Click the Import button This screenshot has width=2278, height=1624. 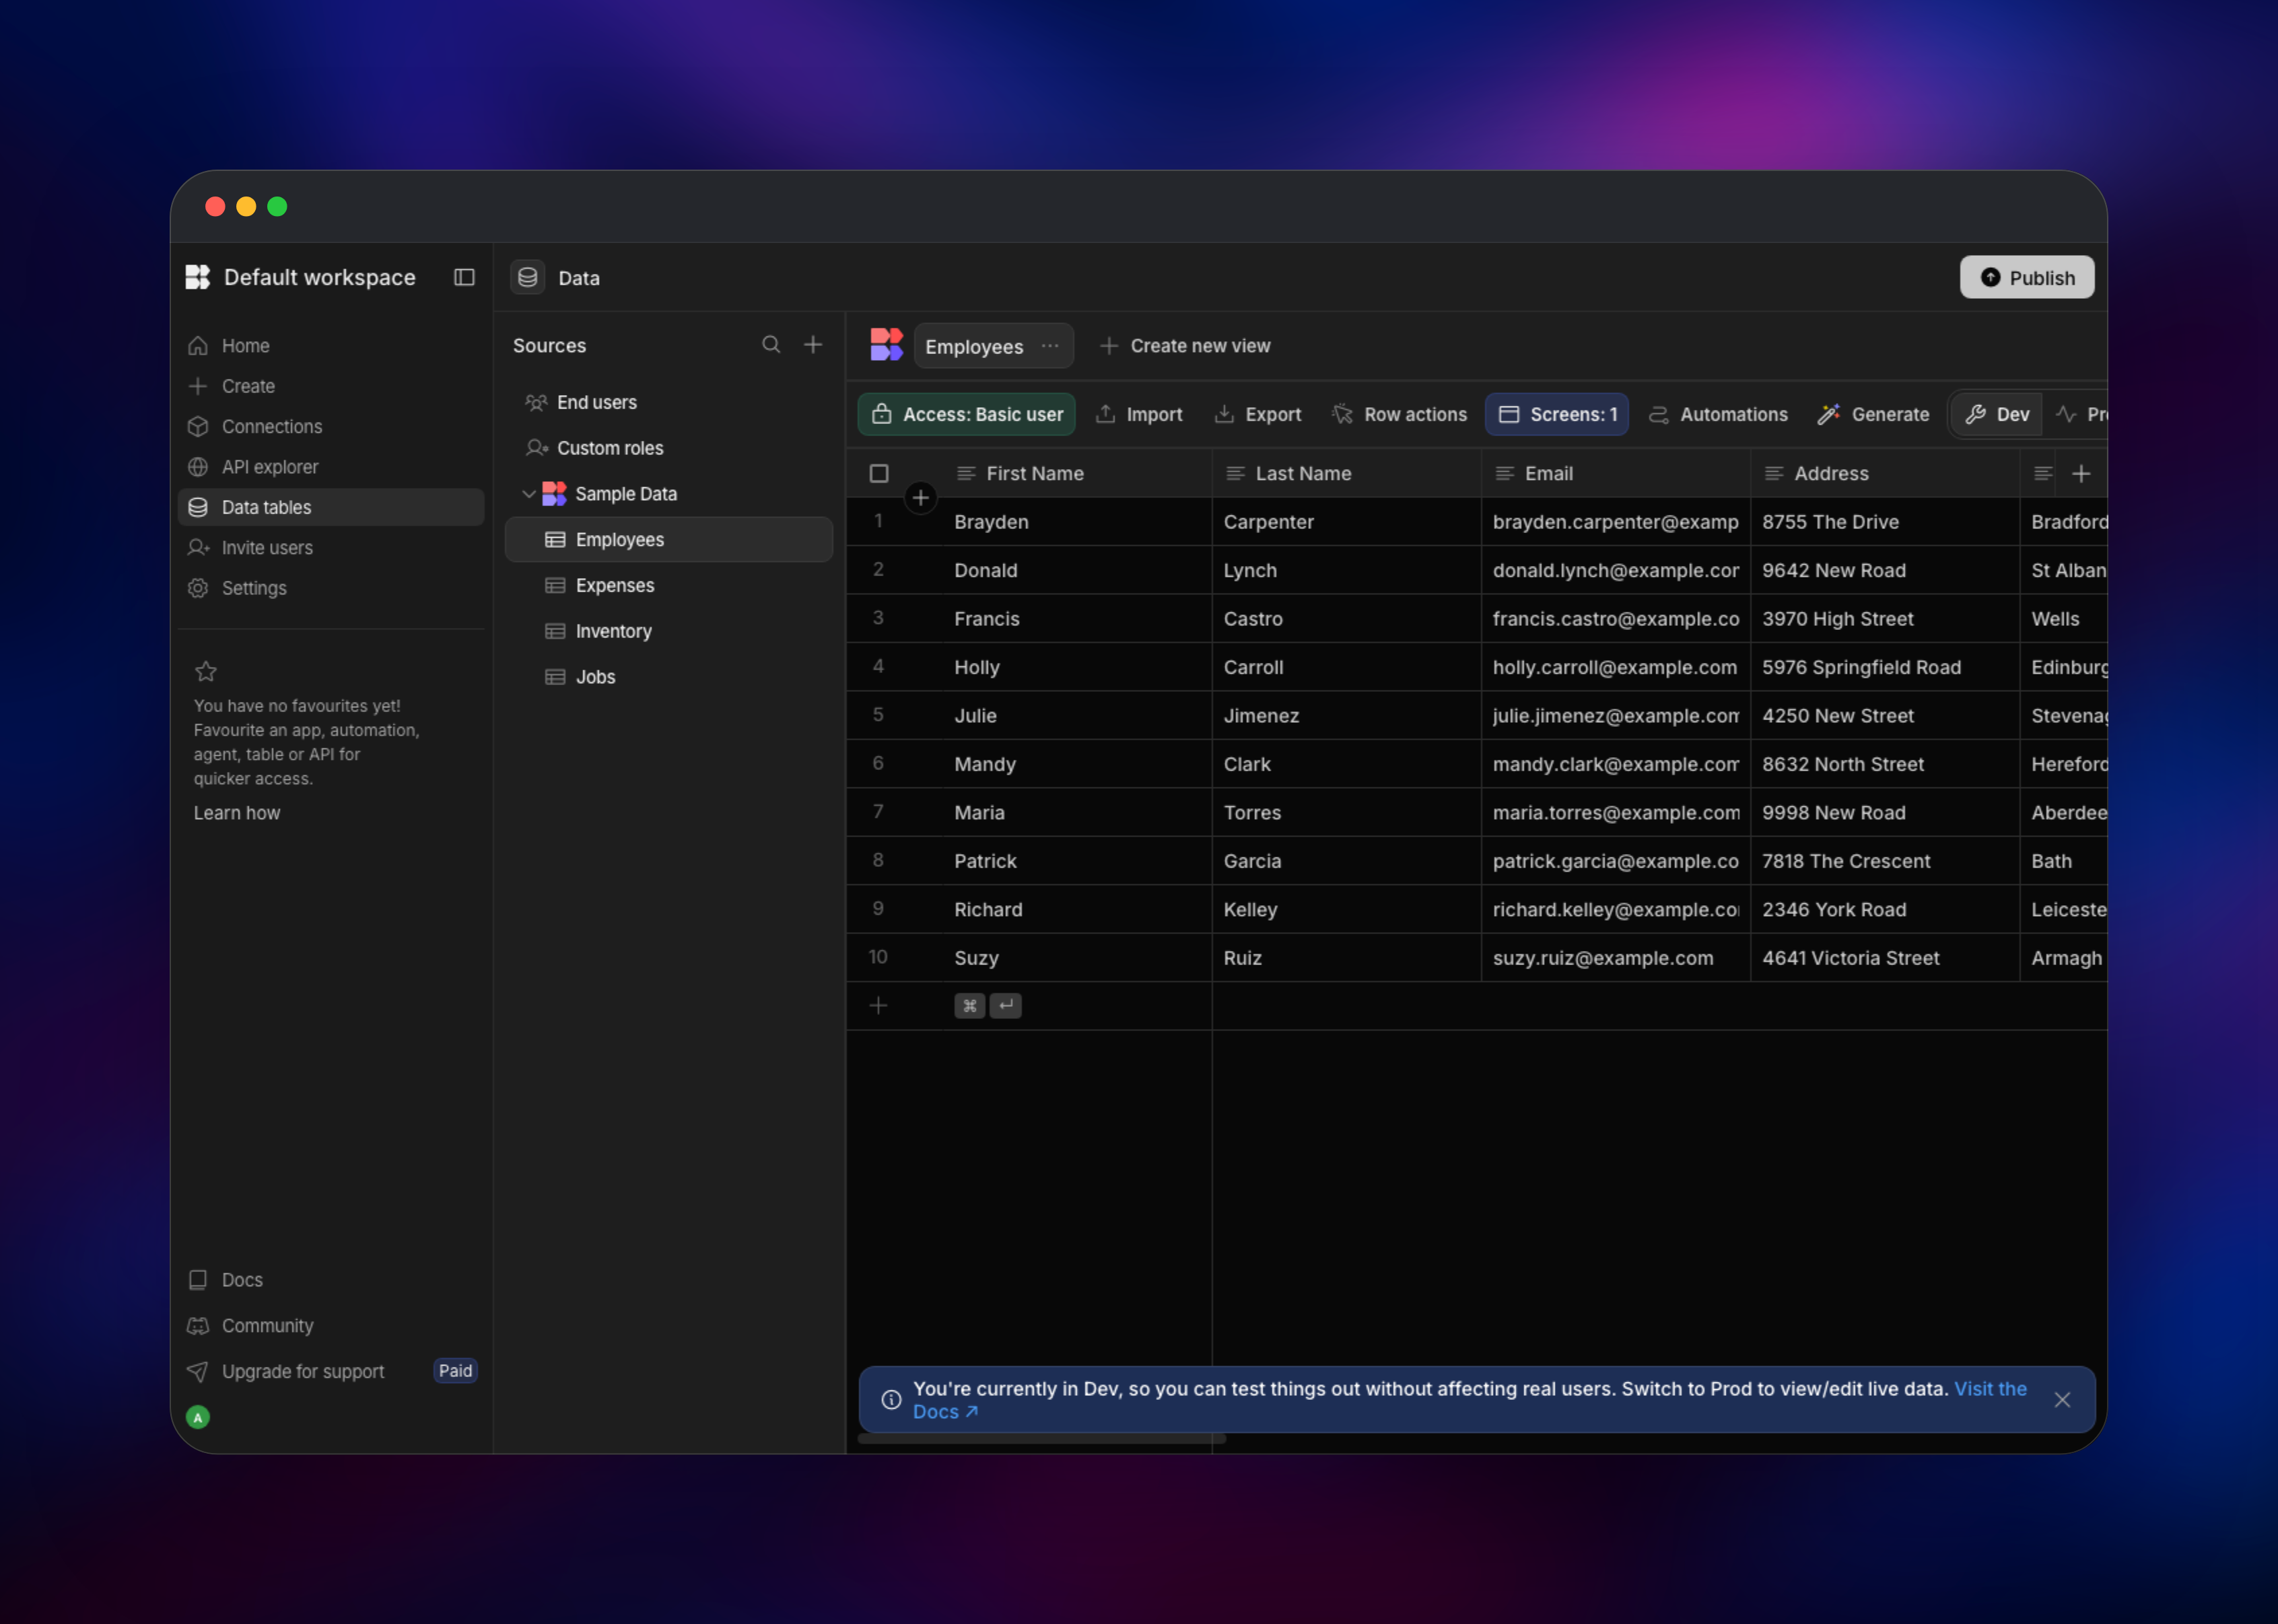[x=1139, y=415]
